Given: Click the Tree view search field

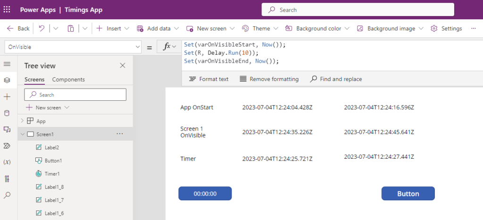Looking at the screenshot, I should click(x=75, y=95).
